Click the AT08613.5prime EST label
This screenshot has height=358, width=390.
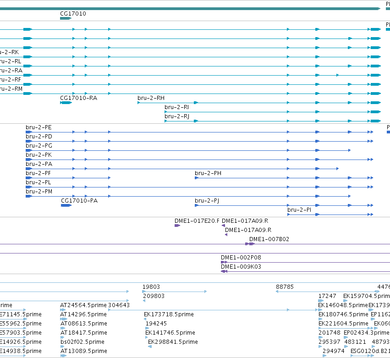[x=83, y=324]
